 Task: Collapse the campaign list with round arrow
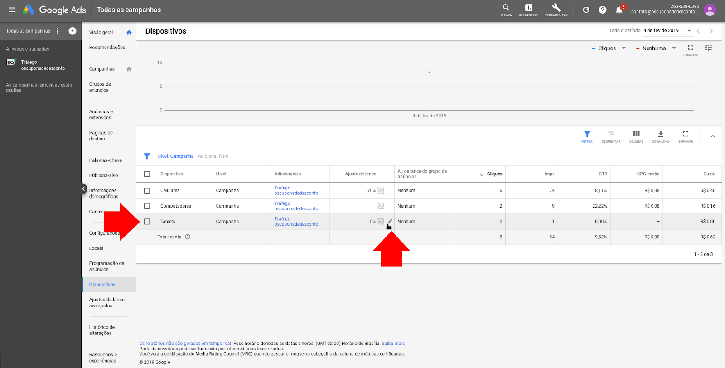click(x=72, y=31)
